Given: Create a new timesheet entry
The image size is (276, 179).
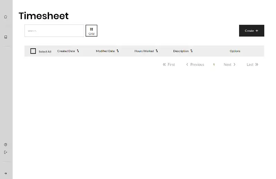Looking at the screenshot, I should point(252,31).
